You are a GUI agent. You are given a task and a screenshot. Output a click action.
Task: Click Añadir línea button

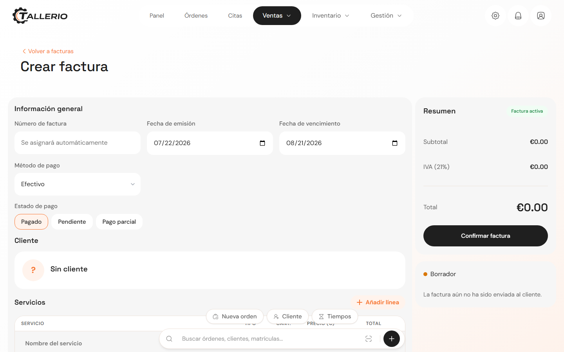(x=378, y=302)
